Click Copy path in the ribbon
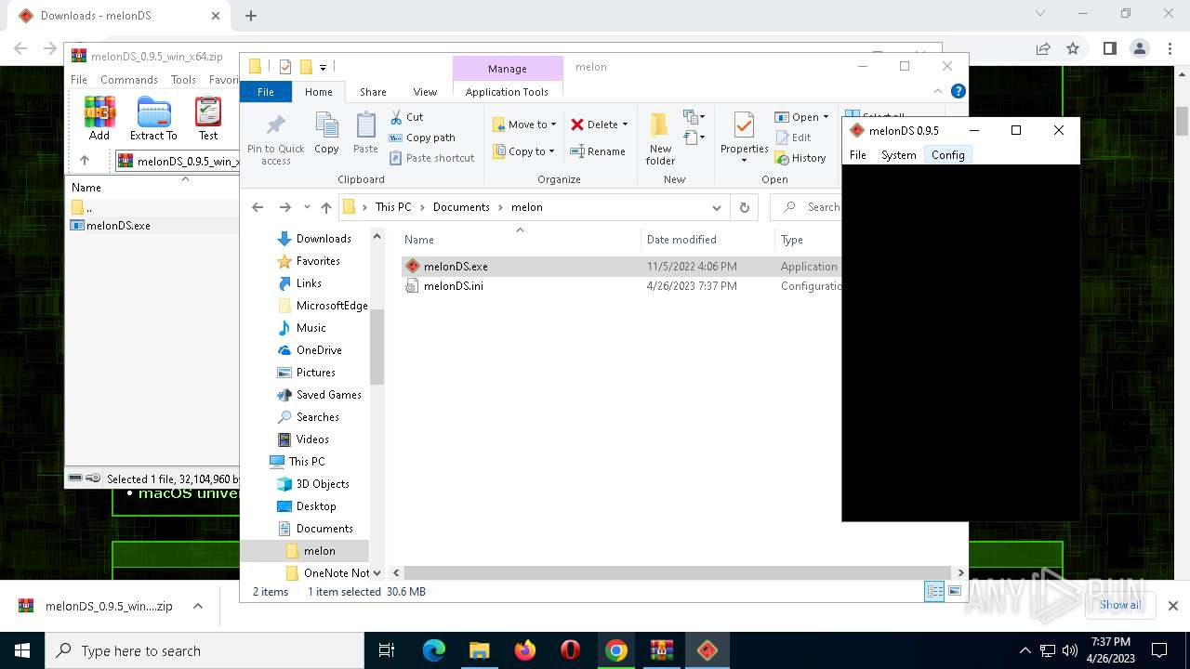This screenshot has width=1190, height=669. coord(422,138)
